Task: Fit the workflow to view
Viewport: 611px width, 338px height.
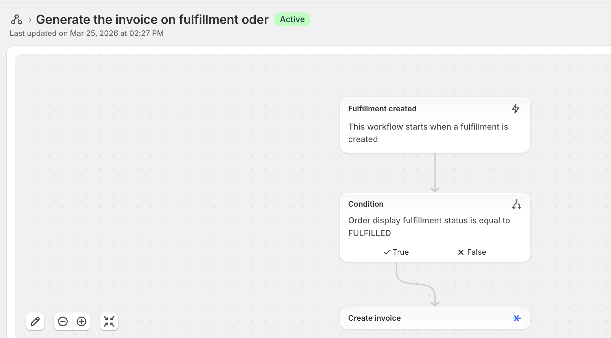Action: coord(109,322)
